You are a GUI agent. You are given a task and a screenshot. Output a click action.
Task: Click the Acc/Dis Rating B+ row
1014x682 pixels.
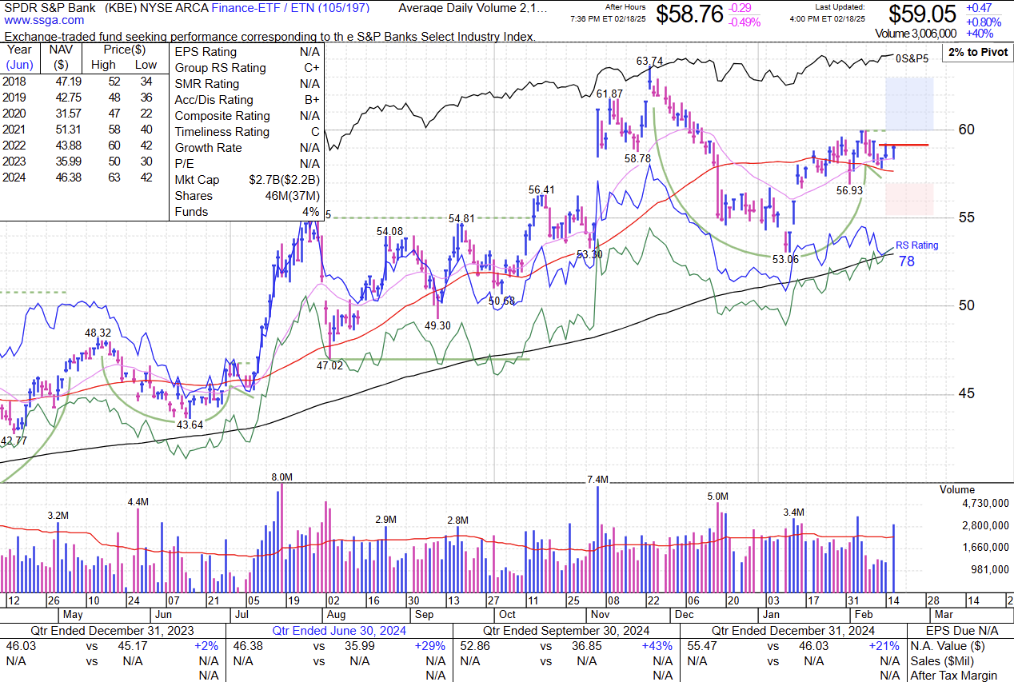coord(247,100)
